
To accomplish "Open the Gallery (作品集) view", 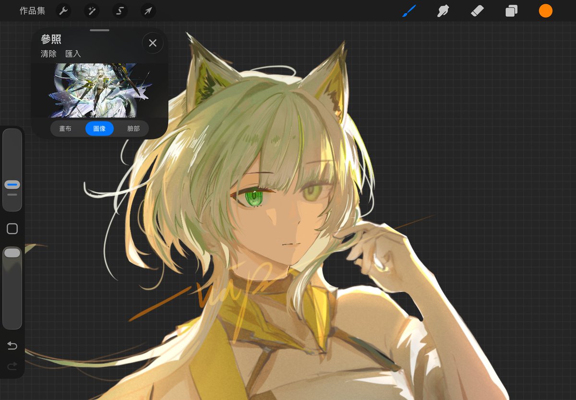I will pos(32,11).
